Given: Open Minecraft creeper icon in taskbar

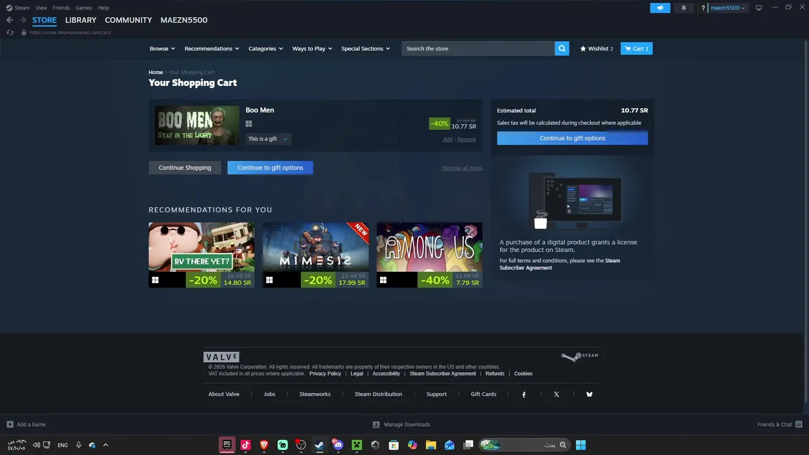Looking at the screenshot, I should (x=356, y=445).
